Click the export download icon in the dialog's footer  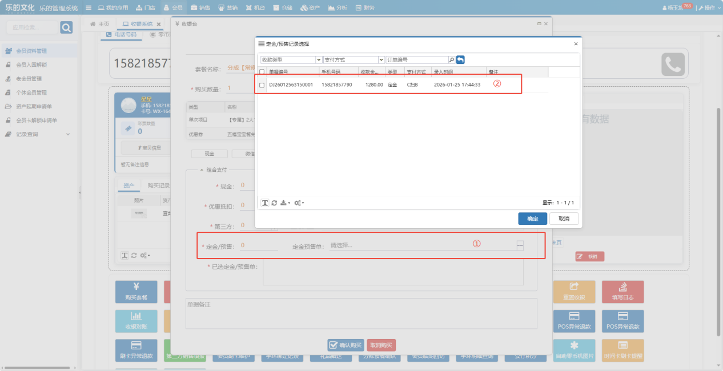[285, 203]
